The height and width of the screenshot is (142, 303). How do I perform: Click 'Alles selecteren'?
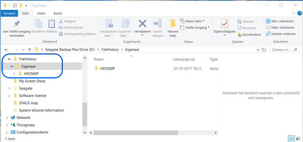pyautogui.click(x=280, y=21)
